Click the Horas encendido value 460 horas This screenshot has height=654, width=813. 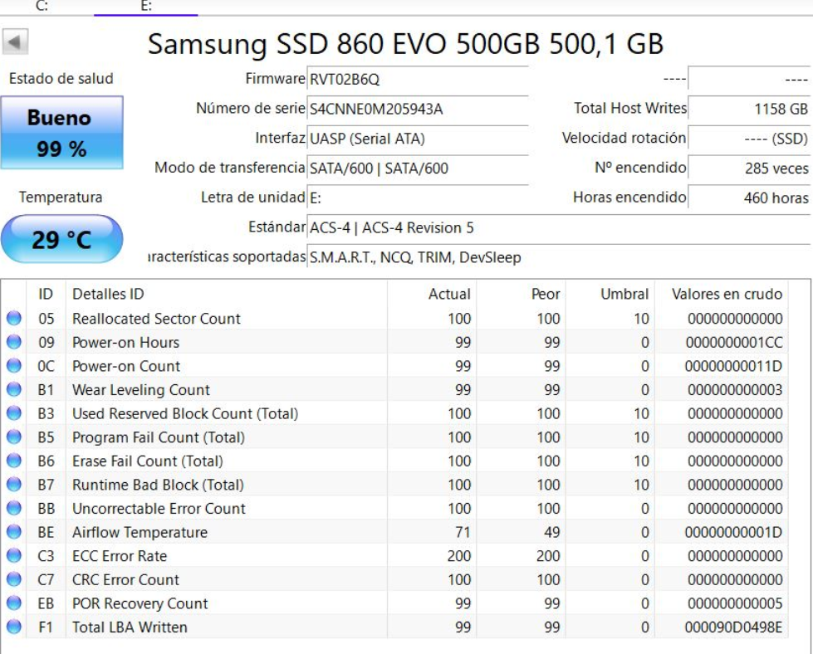[x=749, y=198]
